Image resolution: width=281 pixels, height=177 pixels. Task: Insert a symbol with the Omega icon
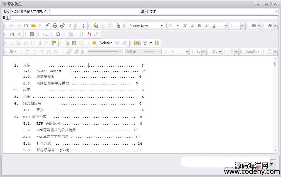[58, 34]
